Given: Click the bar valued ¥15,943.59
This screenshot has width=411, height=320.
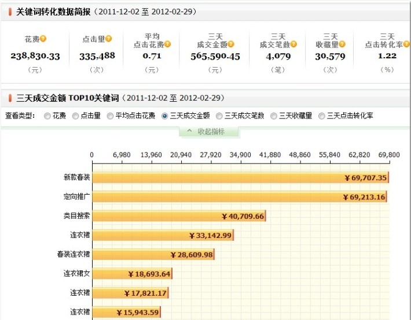Looking at the screenshot, I should 127,312.
